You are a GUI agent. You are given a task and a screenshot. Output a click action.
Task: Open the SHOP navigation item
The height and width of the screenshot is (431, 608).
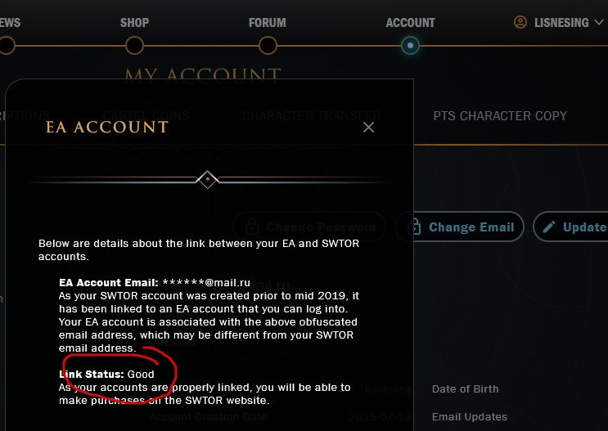134,23
